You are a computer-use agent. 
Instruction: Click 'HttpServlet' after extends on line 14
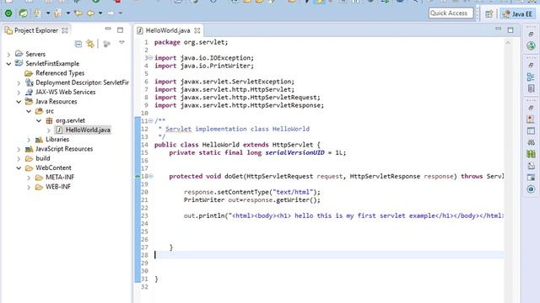293,145
